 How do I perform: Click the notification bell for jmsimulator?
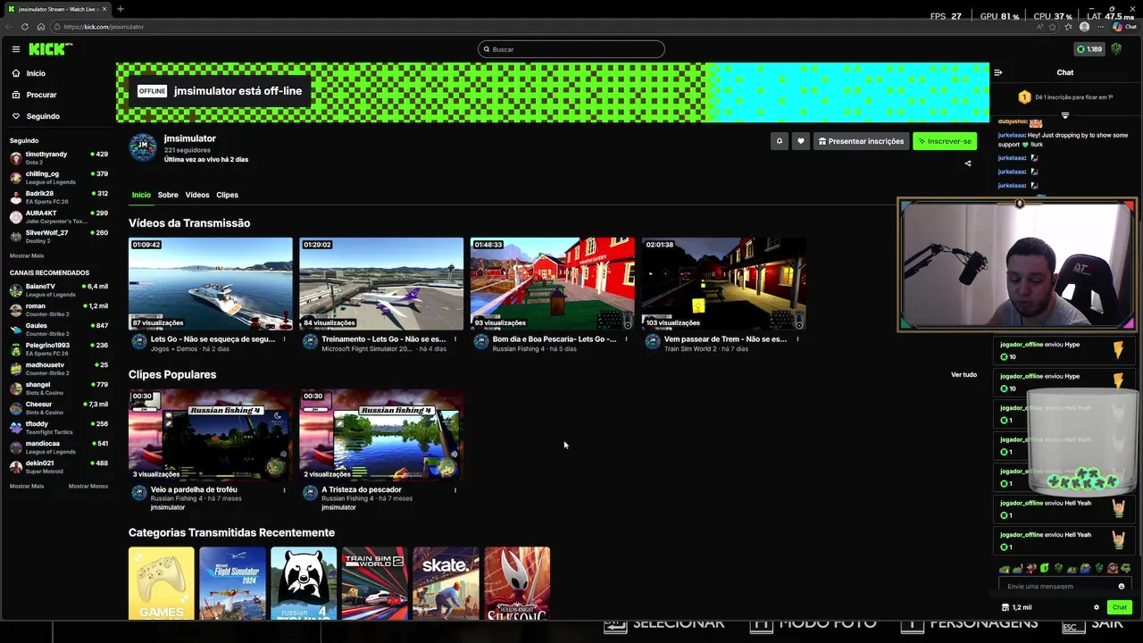pyautogui.click(x=779, y=141)
